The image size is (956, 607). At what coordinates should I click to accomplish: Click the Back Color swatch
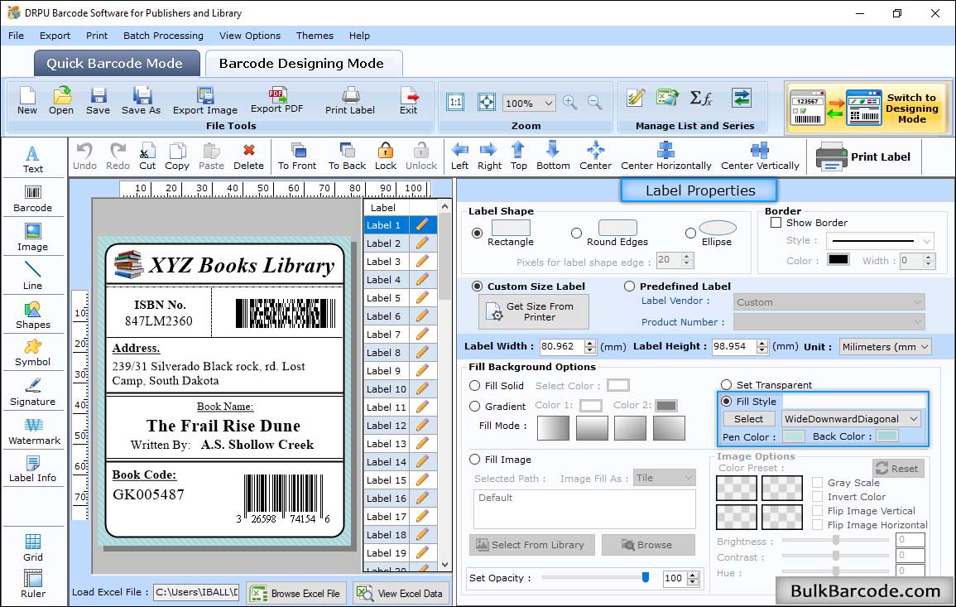coord(887,436)
